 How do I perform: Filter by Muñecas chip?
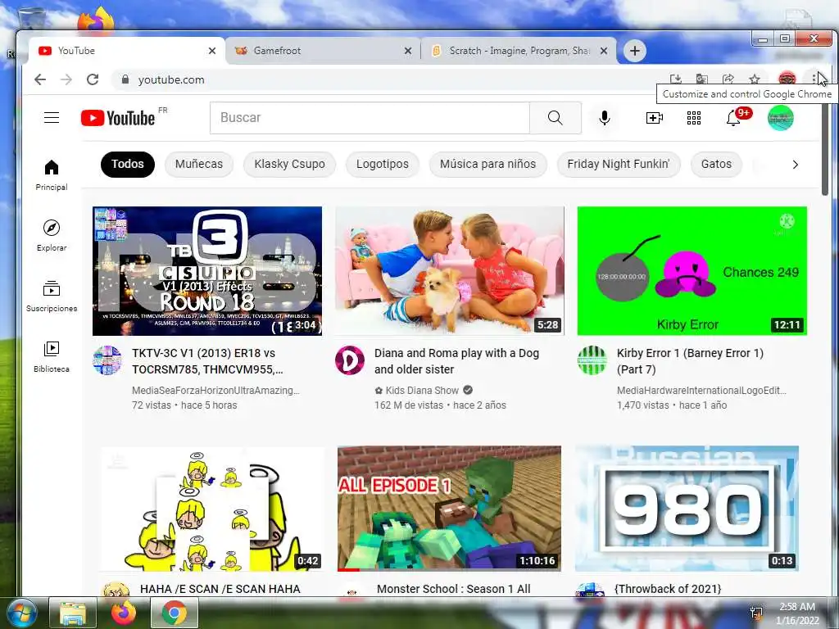(199, 164)
